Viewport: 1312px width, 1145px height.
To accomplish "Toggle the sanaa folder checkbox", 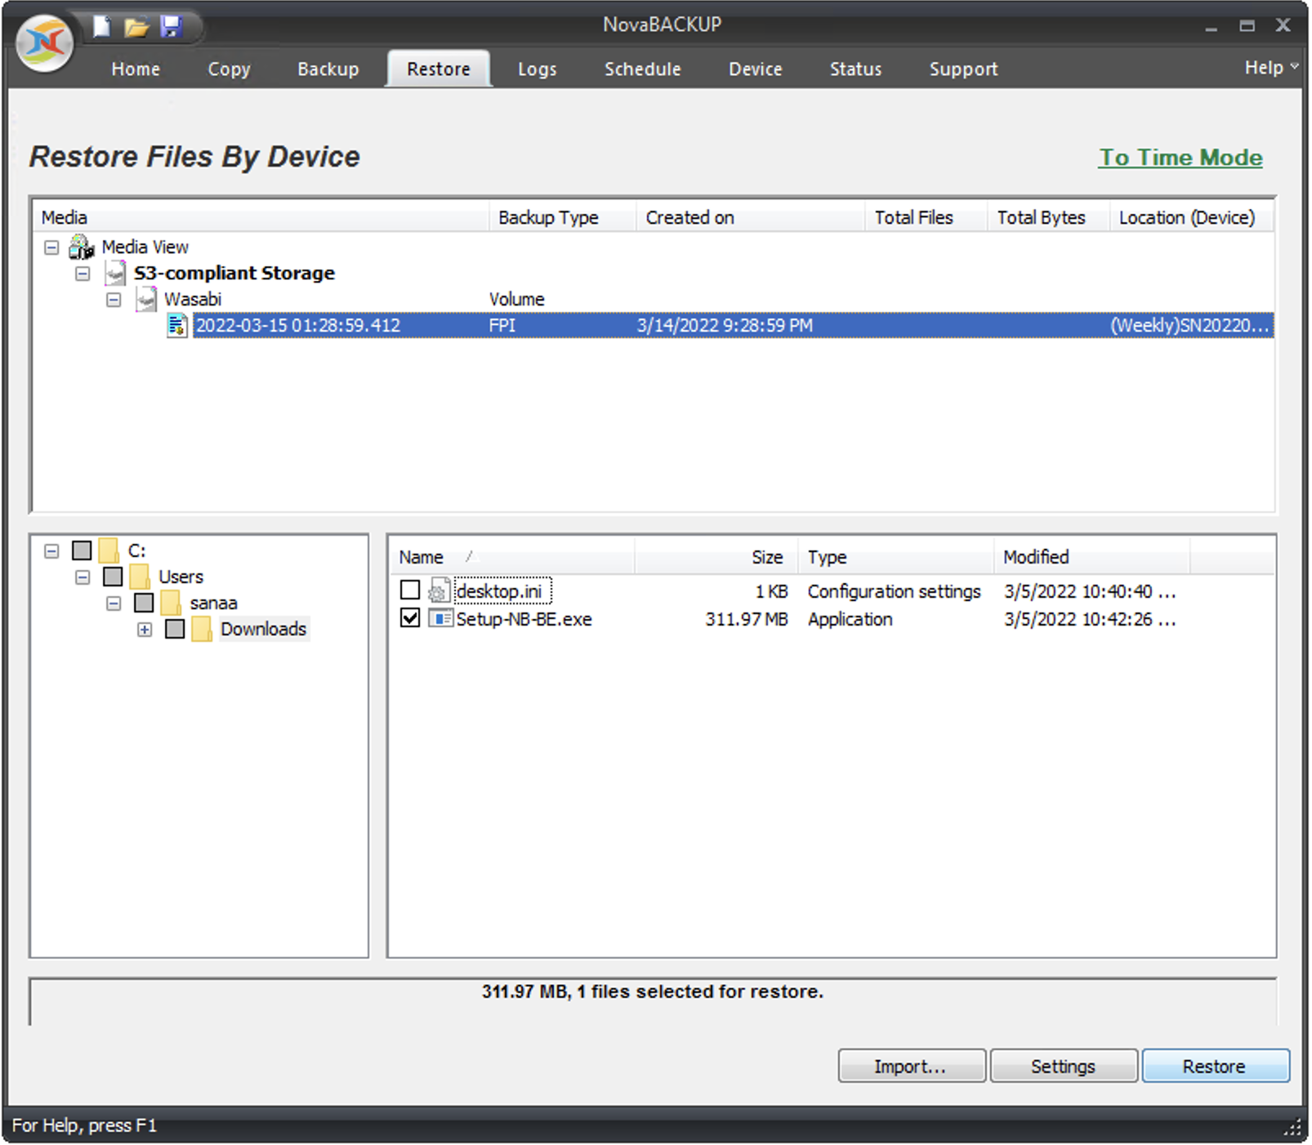I will pos(144,603).
